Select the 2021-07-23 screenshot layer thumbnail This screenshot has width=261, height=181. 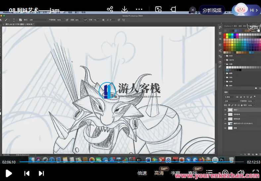(230, 123)
